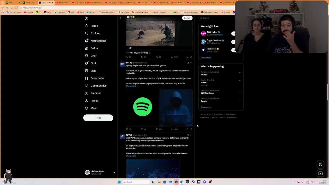Image resolution: width=329 pixels, height=185 pixels.
Task: Open Chat in the sidebar
Action: point(91,56)
